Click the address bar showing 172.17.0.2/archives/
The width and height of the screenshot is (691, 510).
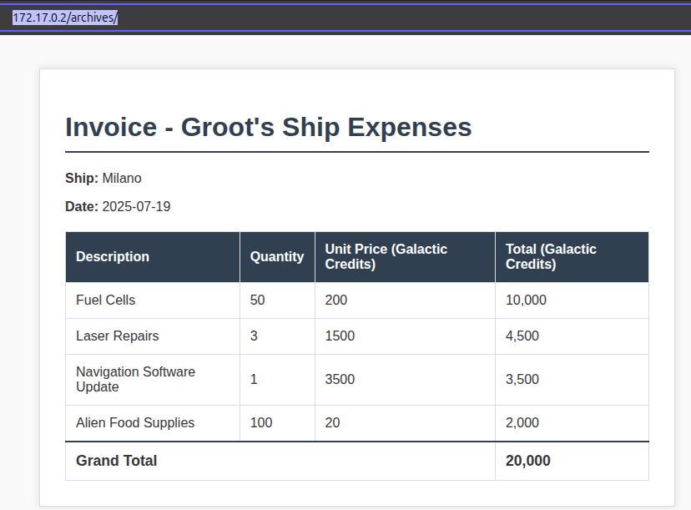click(345, 18)
